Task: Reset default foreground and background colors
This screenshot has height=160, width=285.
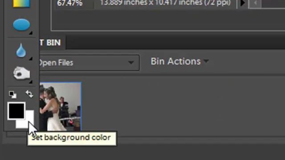Action: 12,95
